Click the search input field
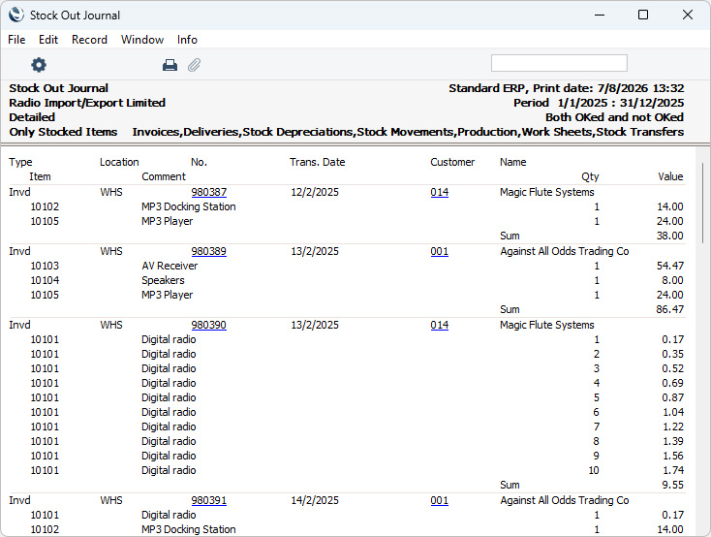Viewport: 711px width, 537px height. coord(559,63)
